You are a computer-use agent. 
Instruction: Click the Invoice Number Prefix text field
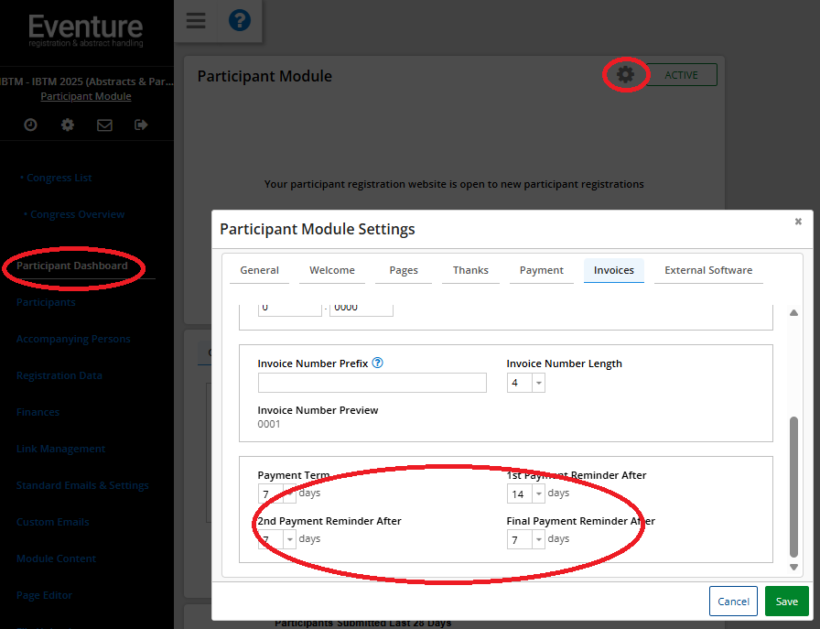coord(372,383)
